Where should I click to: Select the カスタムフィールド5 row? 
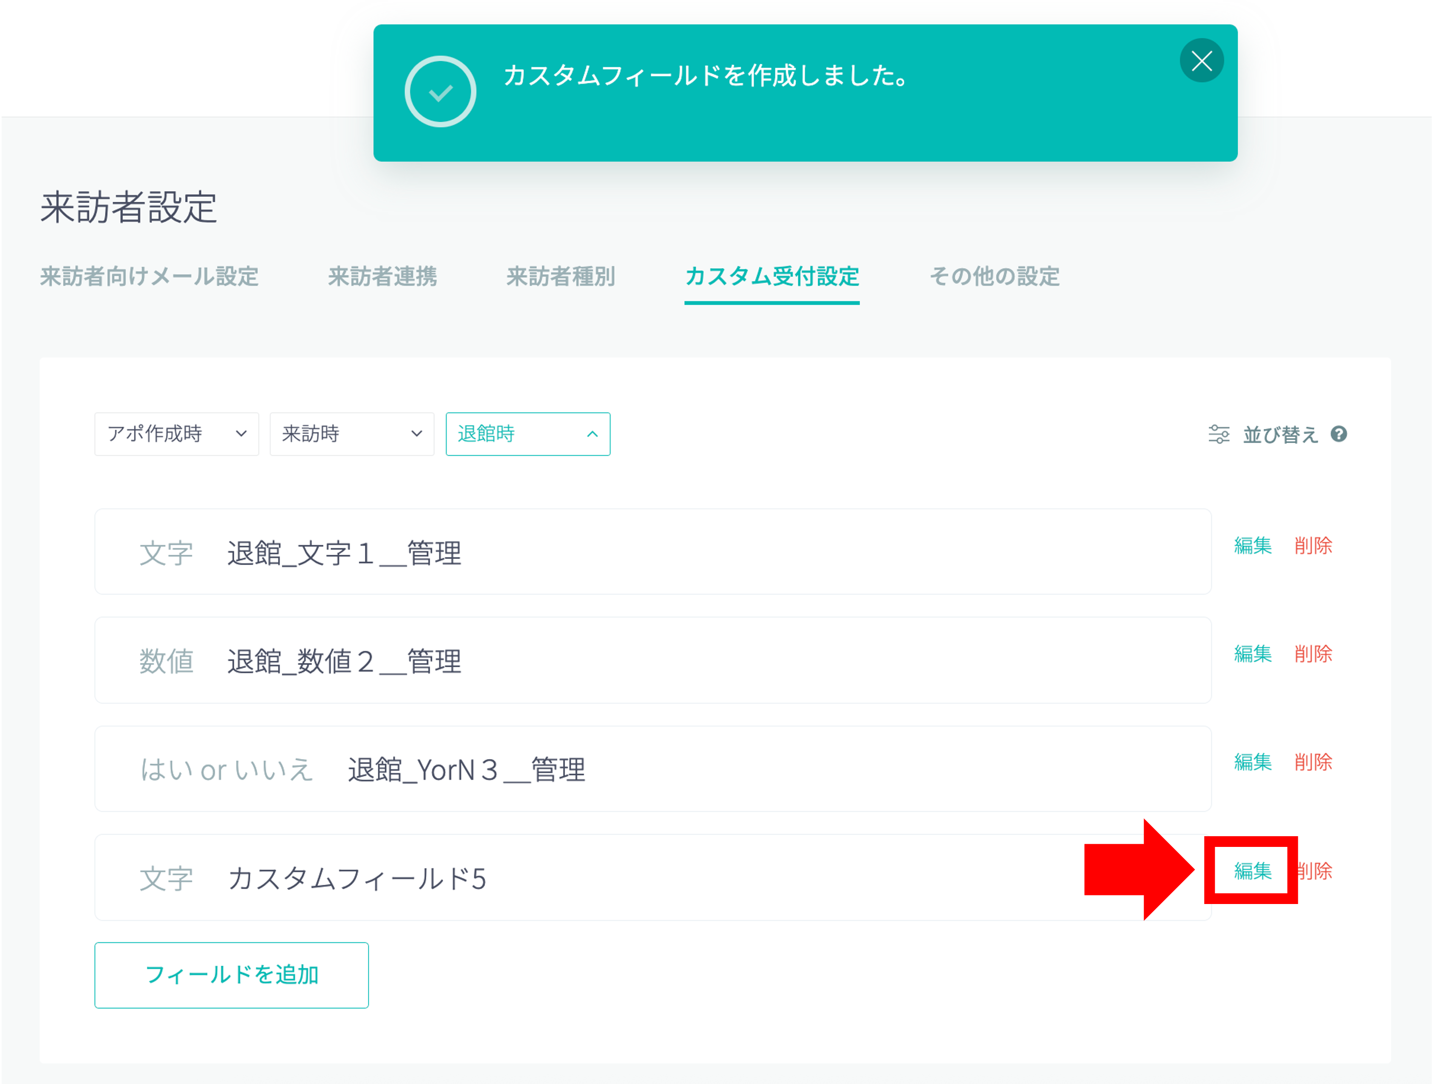click(653, 877)
